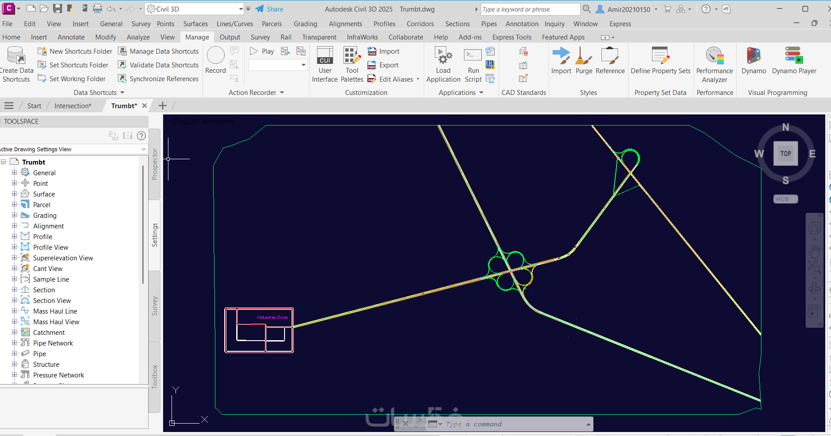The height and width of the screenshot is (436, 831).
Task: Launch Performance Analyzer
Action: point(714,65)
